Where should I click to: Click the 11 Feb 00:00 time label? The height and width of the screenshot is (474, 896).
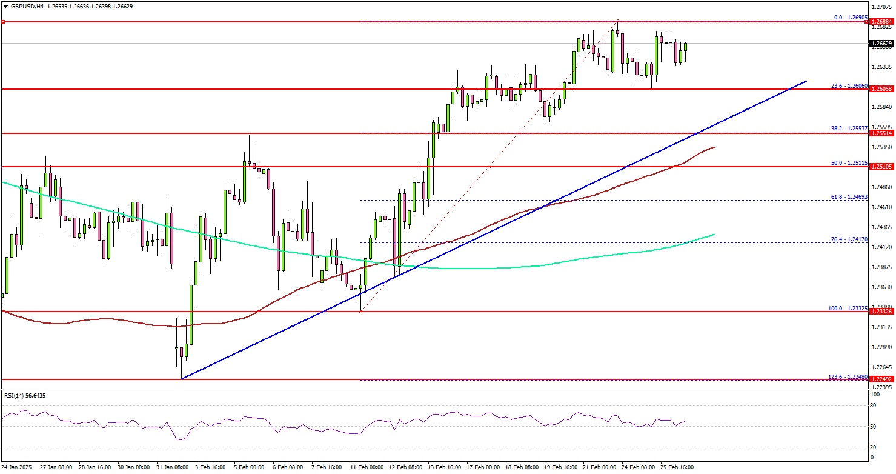tap(367, 467)
